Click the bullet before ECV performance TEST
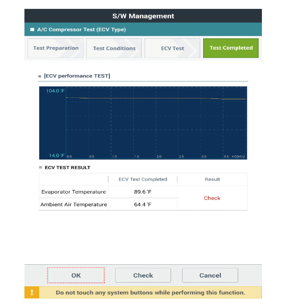 [x=40, y=76]
